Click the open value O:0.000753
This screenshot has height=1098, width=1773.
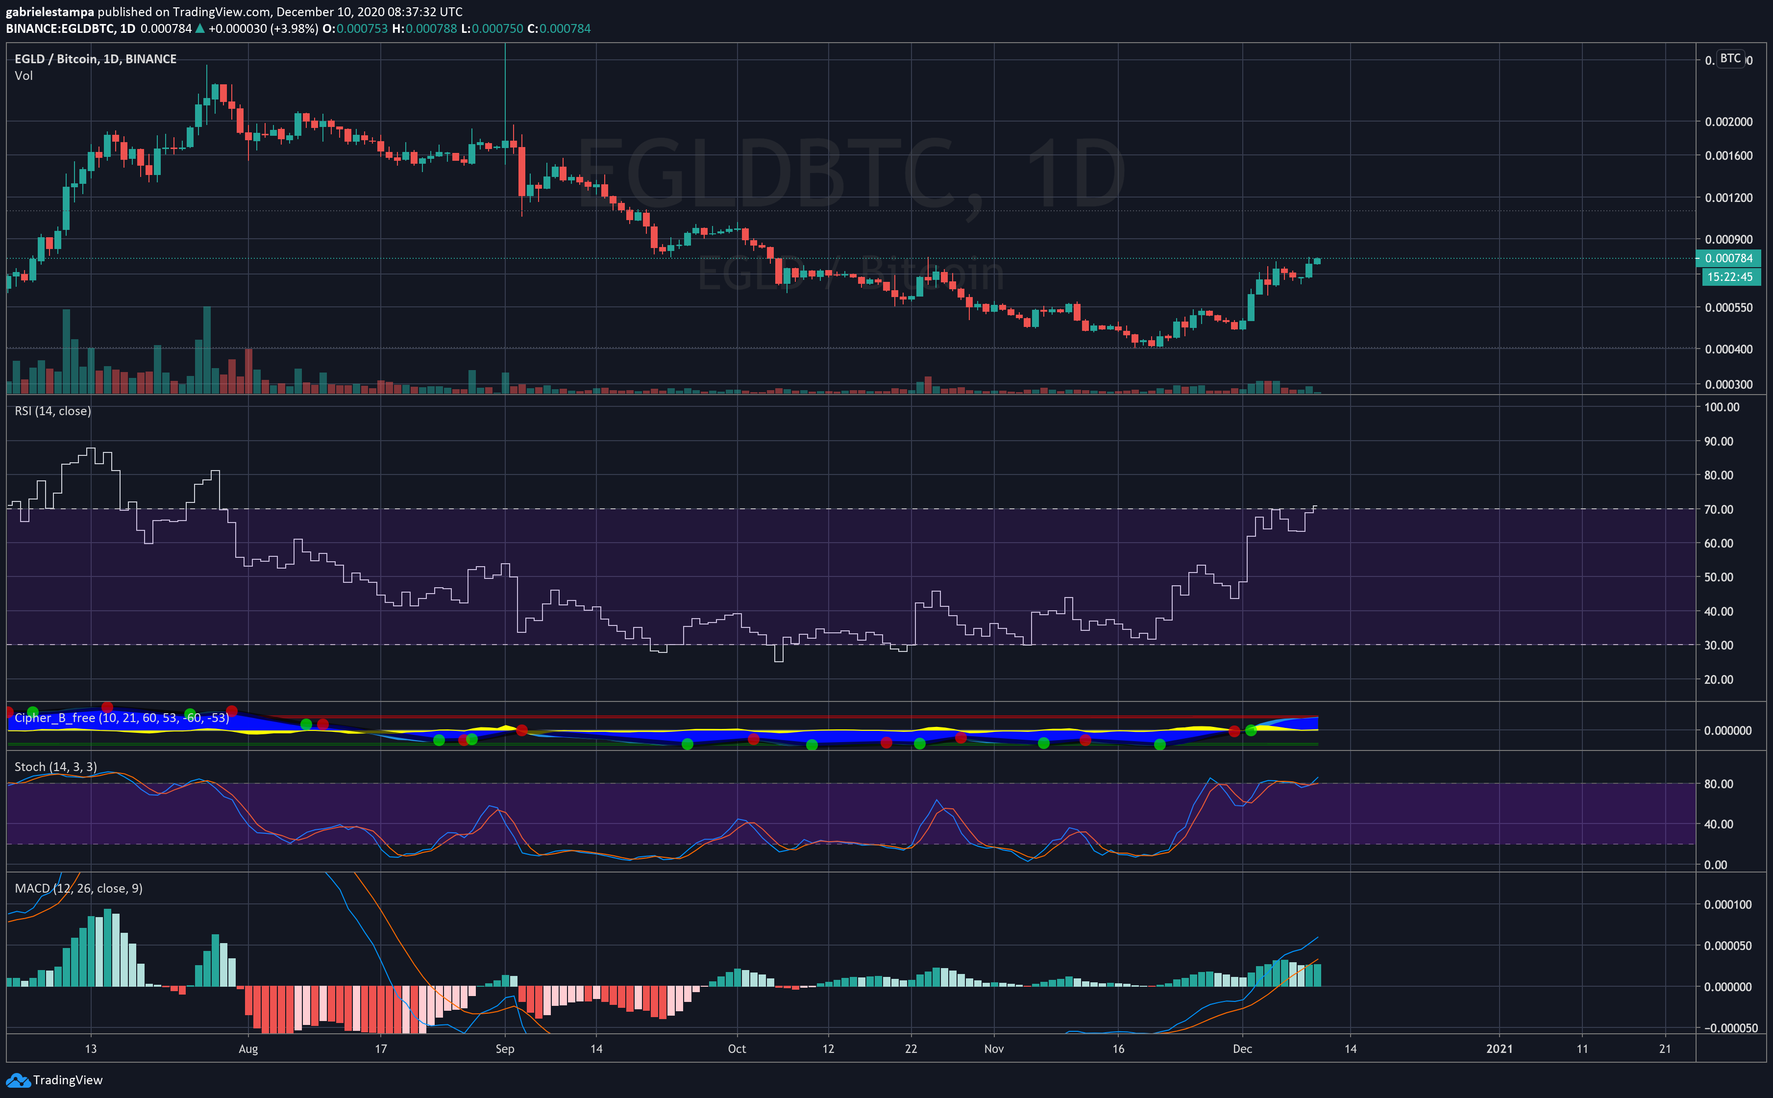pos(355,28)
